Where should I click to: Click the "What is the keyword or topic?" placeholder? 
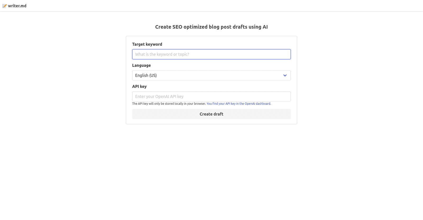pos(162,54)
